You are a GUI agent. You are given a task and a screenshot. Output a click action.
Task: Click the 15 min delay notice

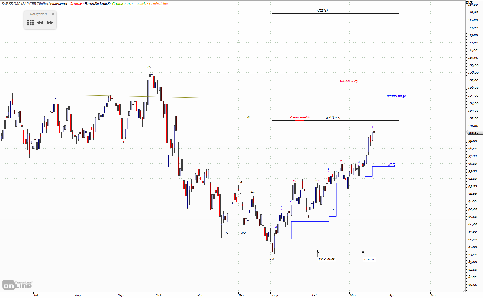point(158,4)
